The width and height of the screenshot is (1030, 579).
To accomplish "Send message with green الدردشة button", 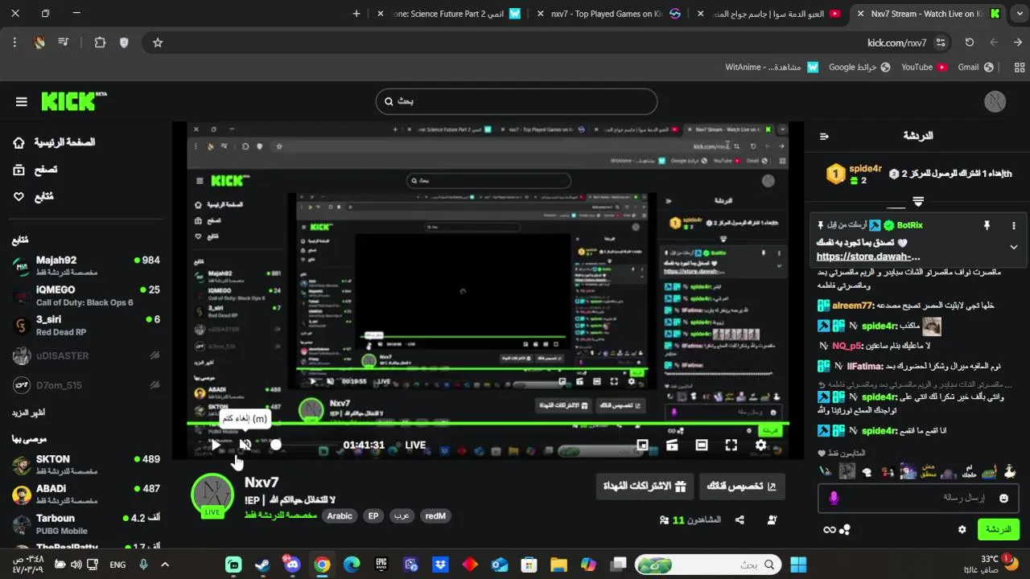I will click(x=998, y=529).
